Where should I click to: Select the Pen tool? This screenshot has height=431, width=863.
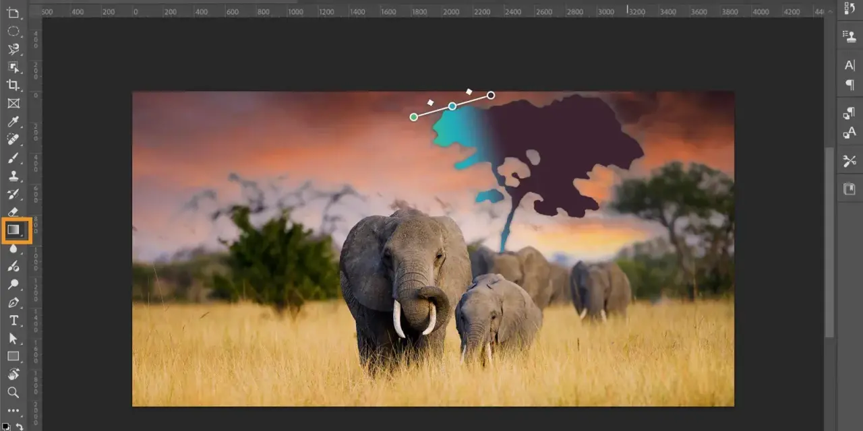click(x=13, y=302)
